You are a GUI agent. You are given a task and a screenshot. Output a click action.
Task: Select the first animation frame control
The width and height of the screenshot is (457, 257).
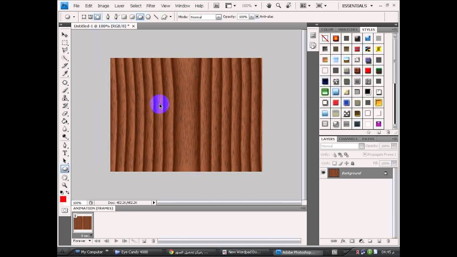coord(97,241)
